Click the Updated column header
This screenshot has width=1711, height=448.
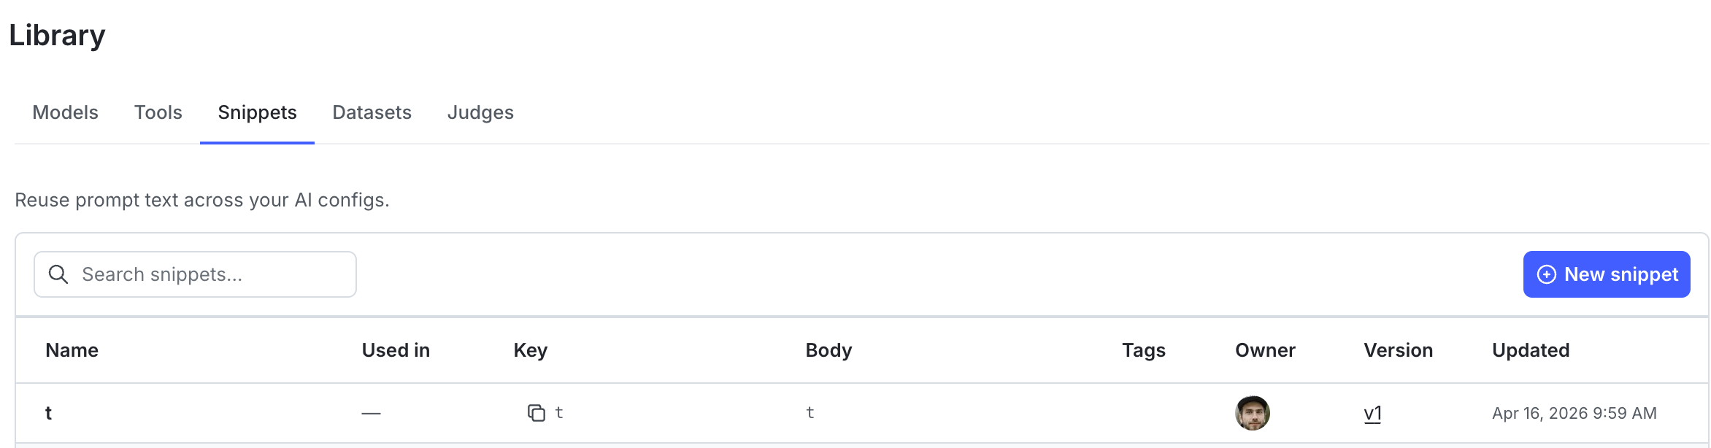1531,350
